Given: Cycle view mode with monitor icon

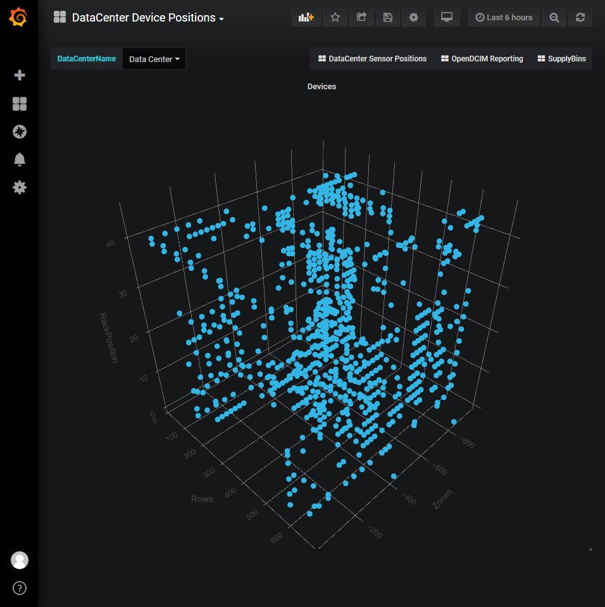Looking at the screenshot, I should click(447, 18).
